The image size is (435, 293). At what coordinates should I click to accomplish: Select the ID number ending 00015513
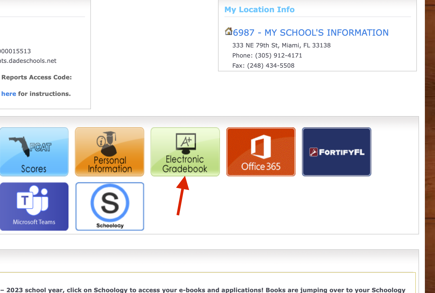(15, 51)
